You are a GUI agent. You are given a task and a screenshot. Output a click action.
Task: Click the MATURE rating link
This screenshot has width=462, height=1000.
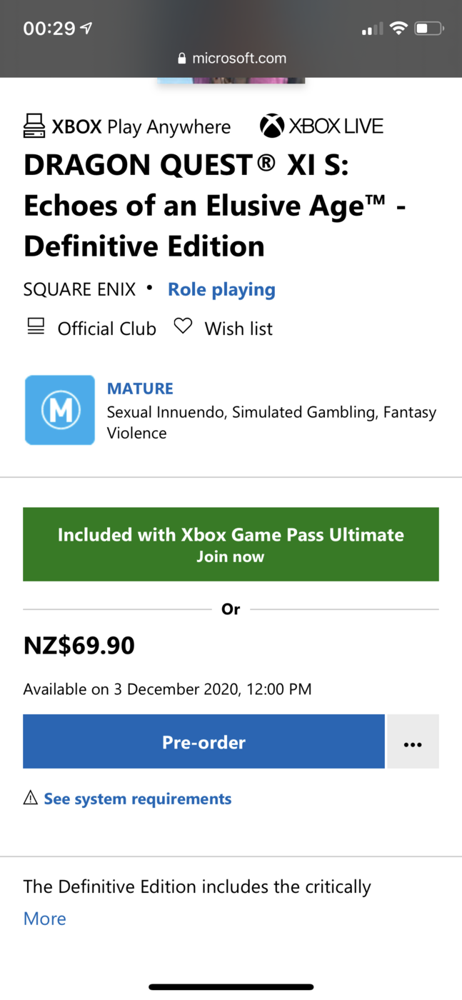140,389
